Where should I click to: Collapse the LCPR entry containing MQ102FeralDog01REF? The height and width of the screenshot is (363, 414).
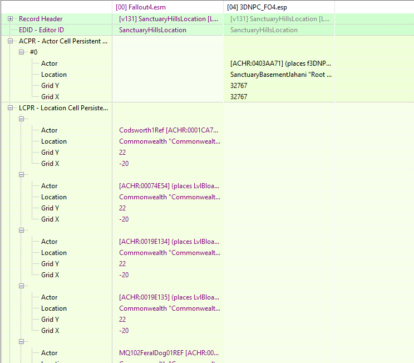21,342
